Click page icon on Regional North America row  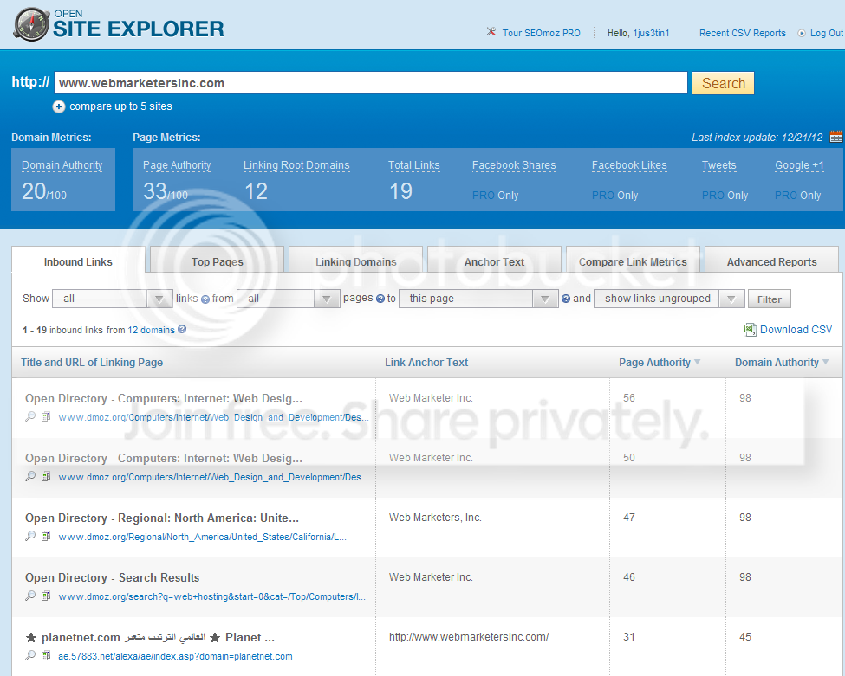[46, 536]
